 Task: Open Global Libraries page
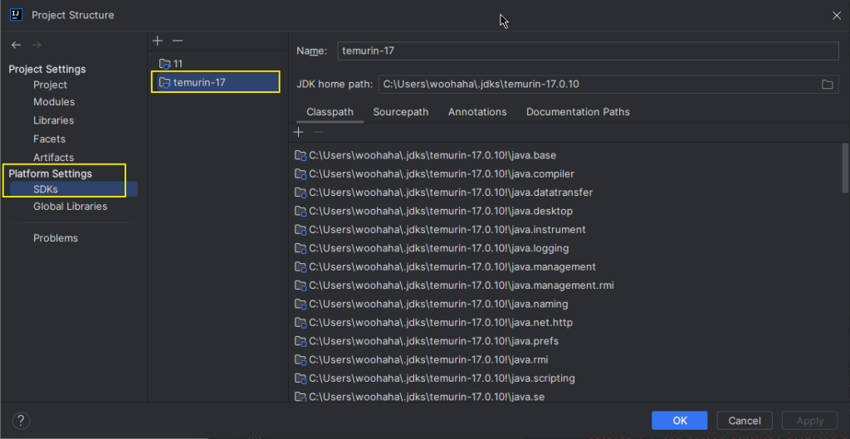pos(70,207)
